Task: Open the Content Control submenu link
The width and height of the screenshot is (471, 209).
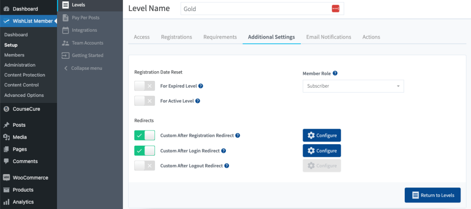Action: click(22, 85)
